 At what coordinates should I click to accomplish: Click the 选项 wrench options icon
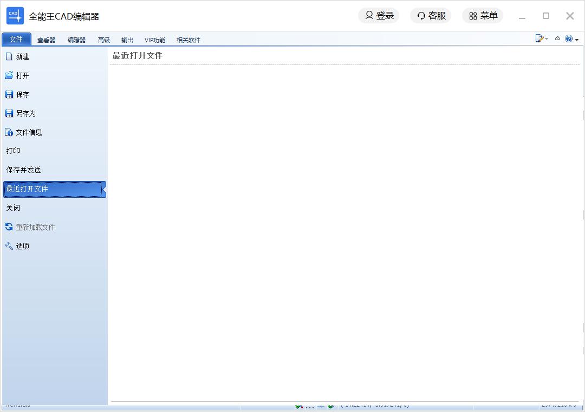(9, 246)
